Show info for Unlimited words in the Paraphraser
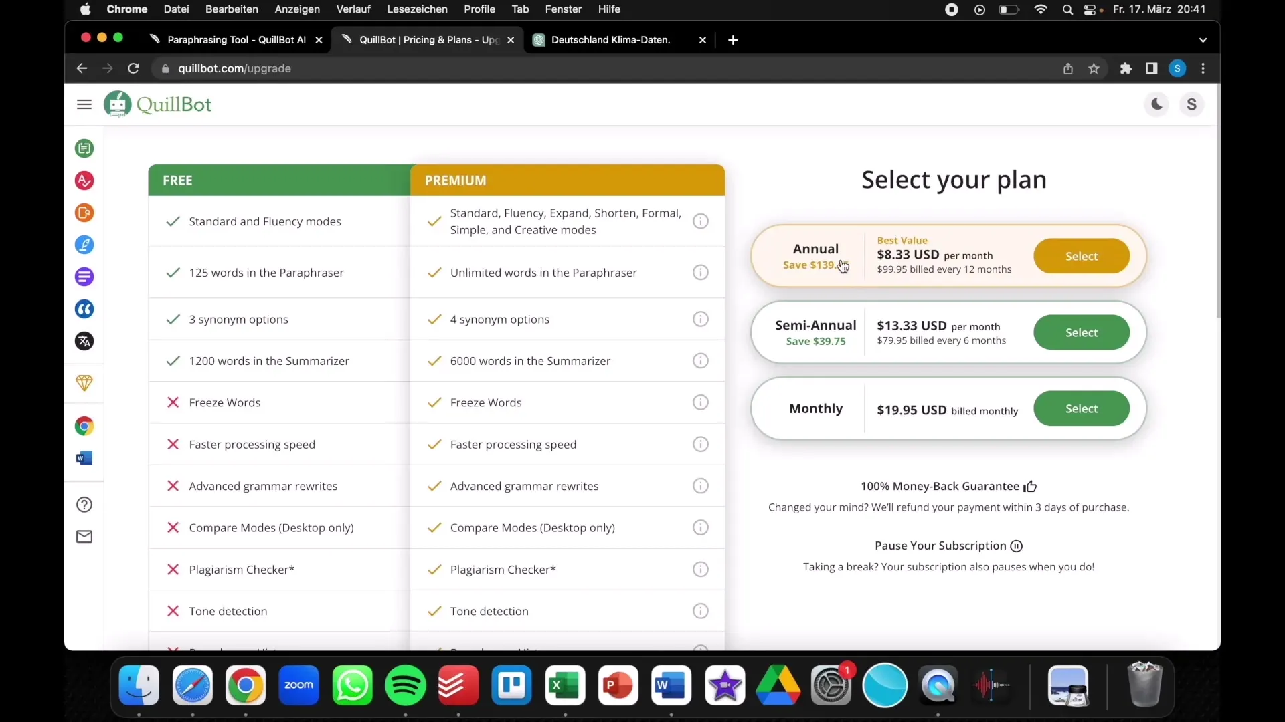 pyautogui.click(x=700, y=273)
